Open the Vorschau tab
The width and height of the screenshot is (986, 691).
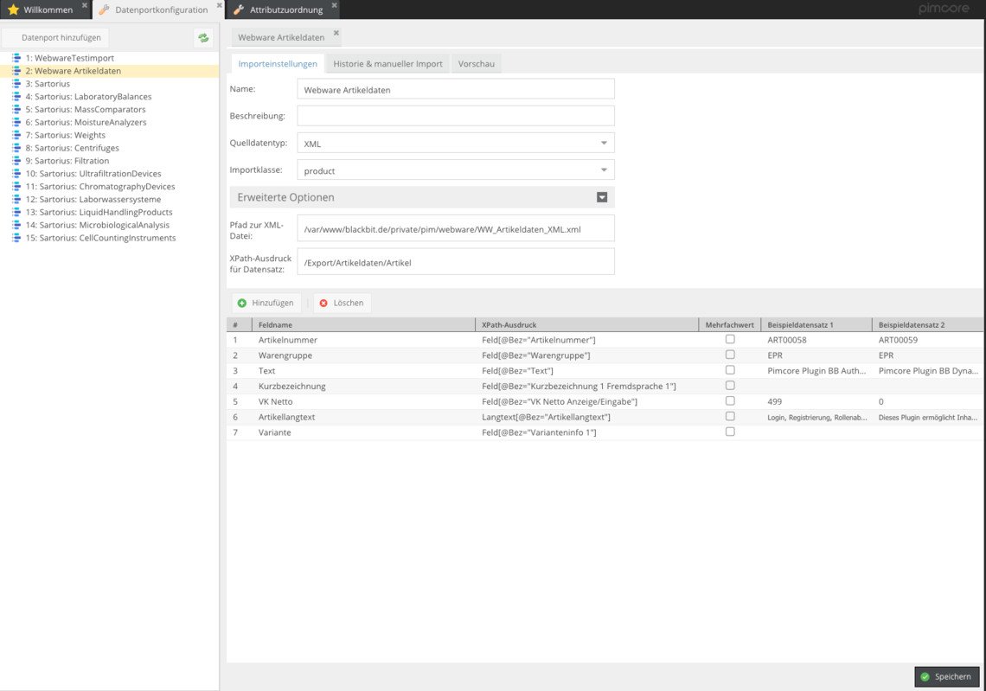coord(476,63)
